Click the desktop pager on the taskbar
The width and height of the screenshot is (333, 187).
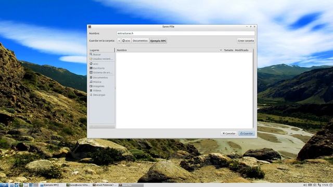[x=33, y=185]
